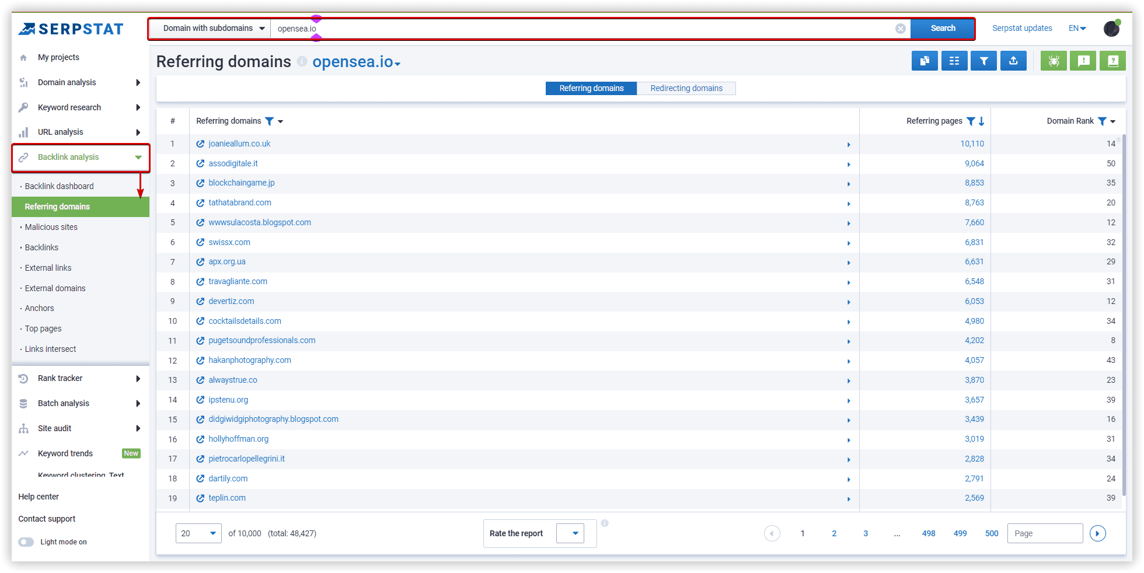
Task: Expand row arrow for tathatabrand.com
Action: pyautogui.click(x=849, y=204)
